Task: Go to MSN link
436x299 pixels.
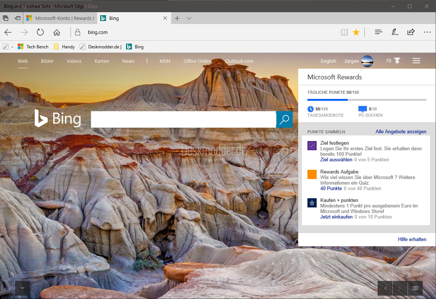Action: 165,61
